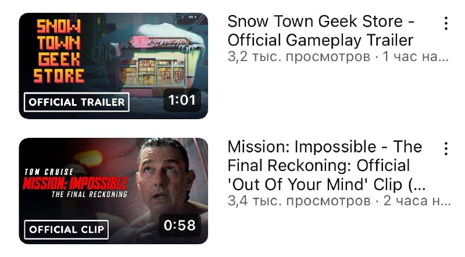Open options menu for Mission: Impossible clip
The image size is (465, 257).
(446, 148)
